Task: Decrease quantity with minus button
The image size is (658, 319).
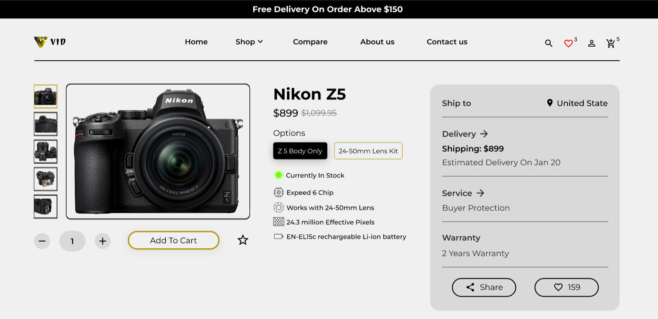Action: tap(42, 241)
